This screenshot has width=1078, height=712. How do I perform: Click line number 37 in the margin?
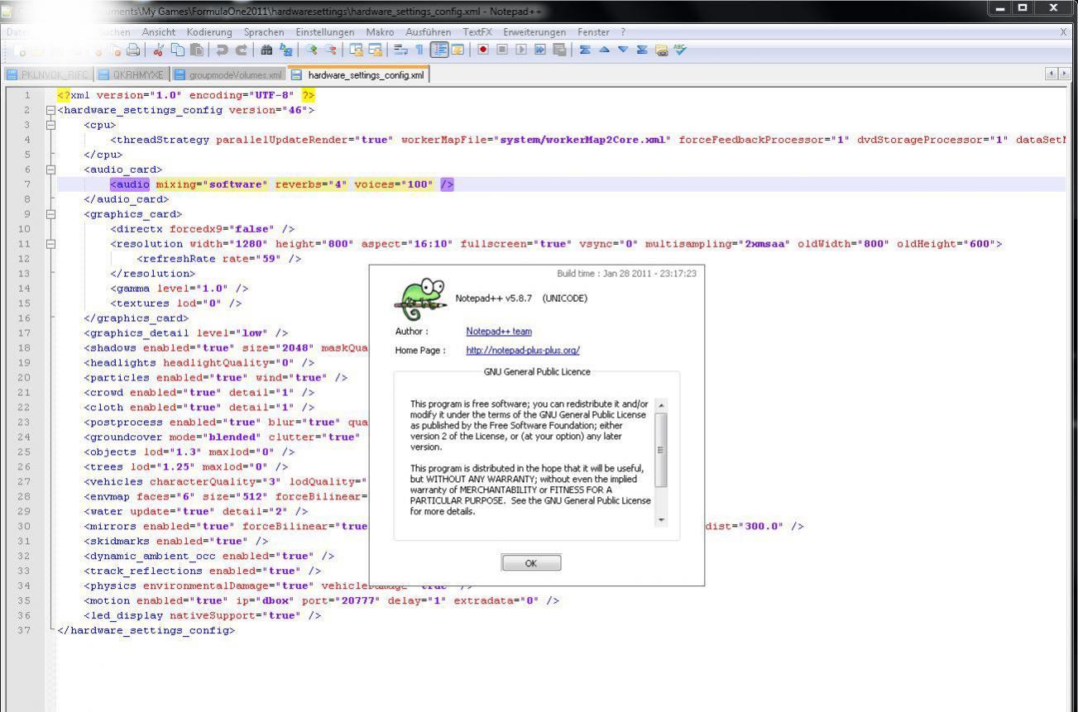click(x=26, y=630)
